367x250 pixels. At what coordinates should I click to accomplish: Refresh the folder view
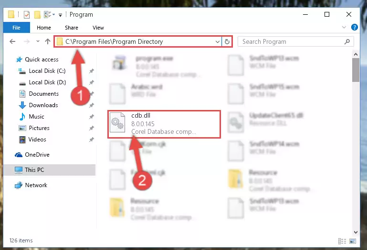[227, 42]
